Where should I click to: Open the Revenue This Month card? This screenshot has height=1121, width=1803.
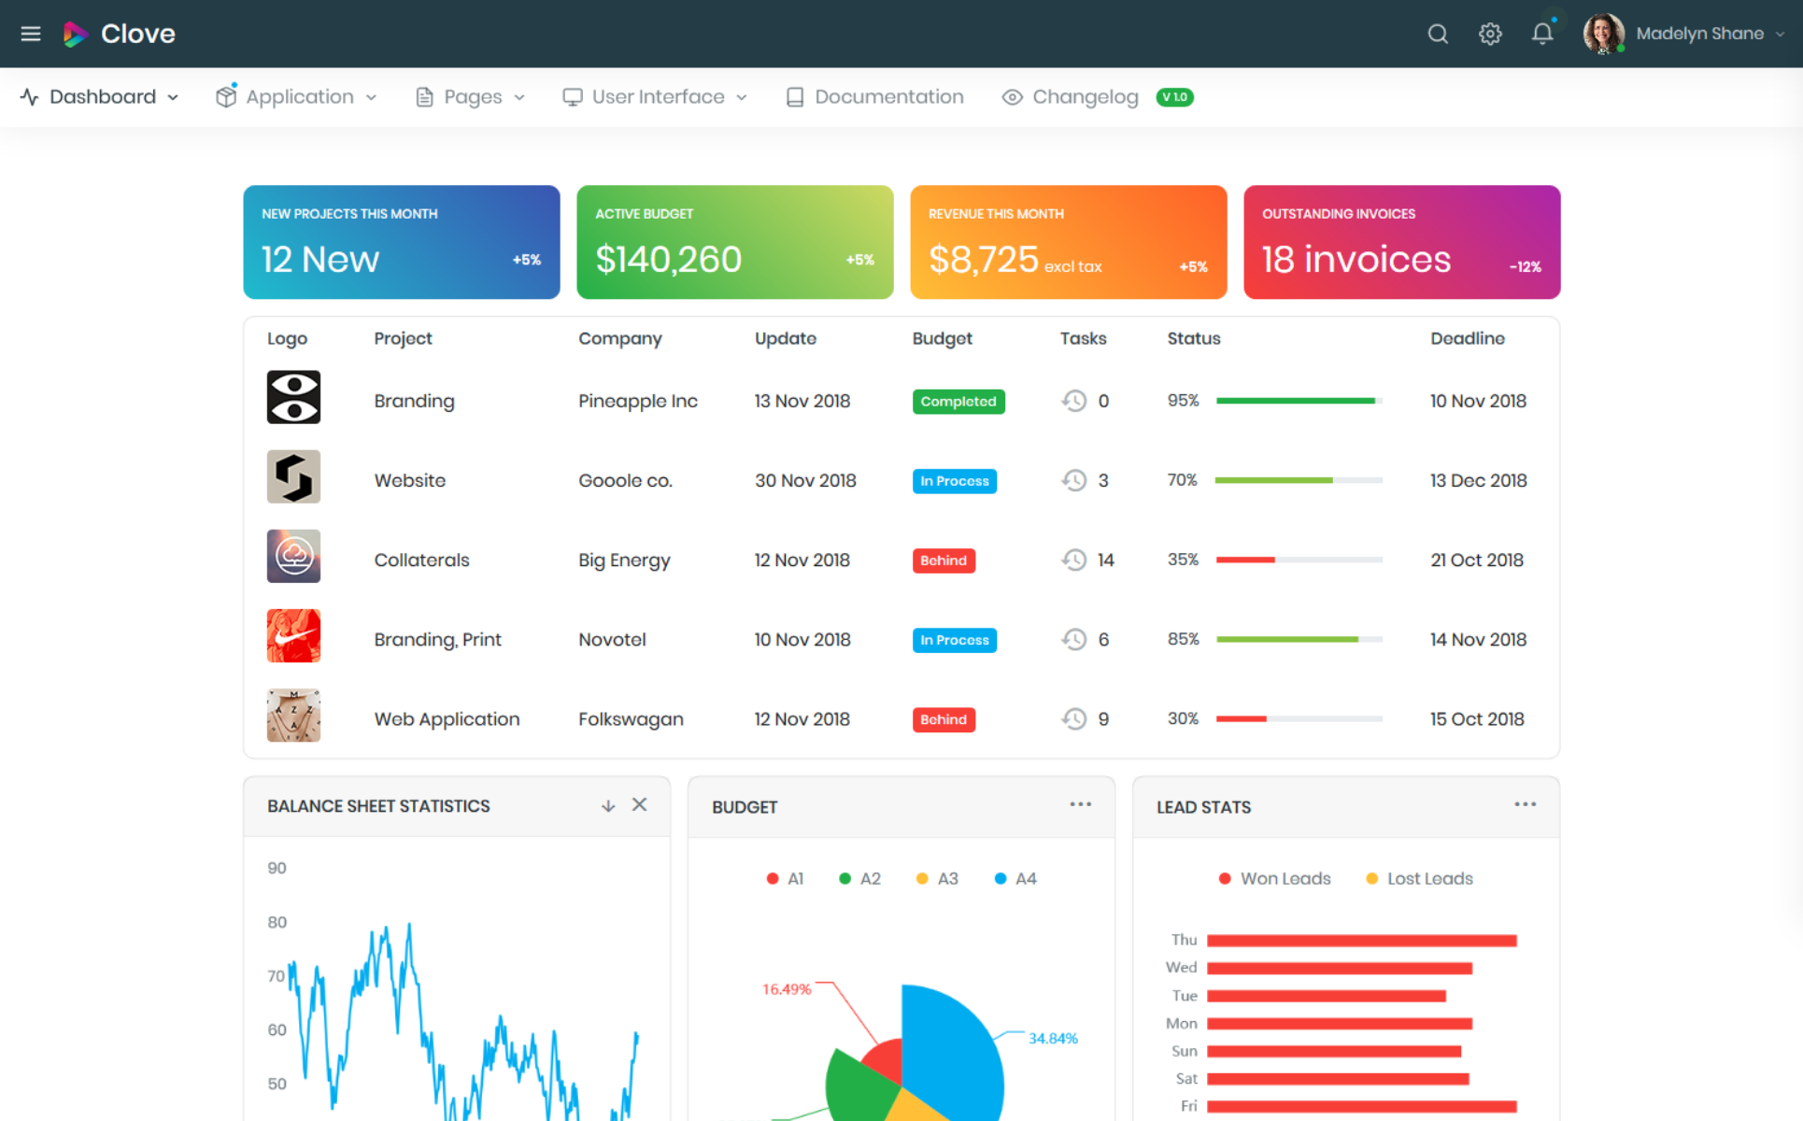pos(1069,242)
